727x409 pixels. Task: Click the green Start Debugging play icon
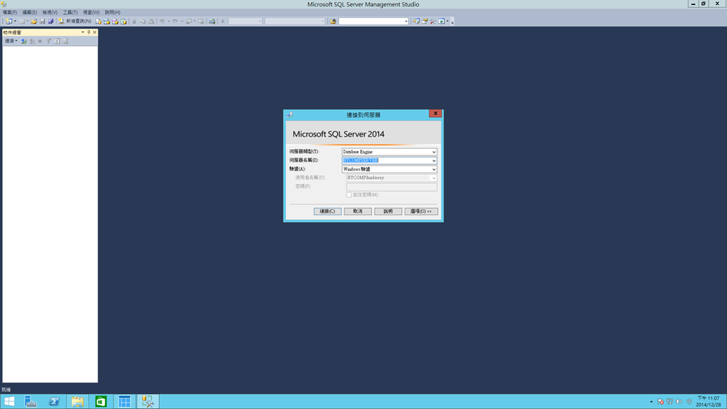click(222, 21)
